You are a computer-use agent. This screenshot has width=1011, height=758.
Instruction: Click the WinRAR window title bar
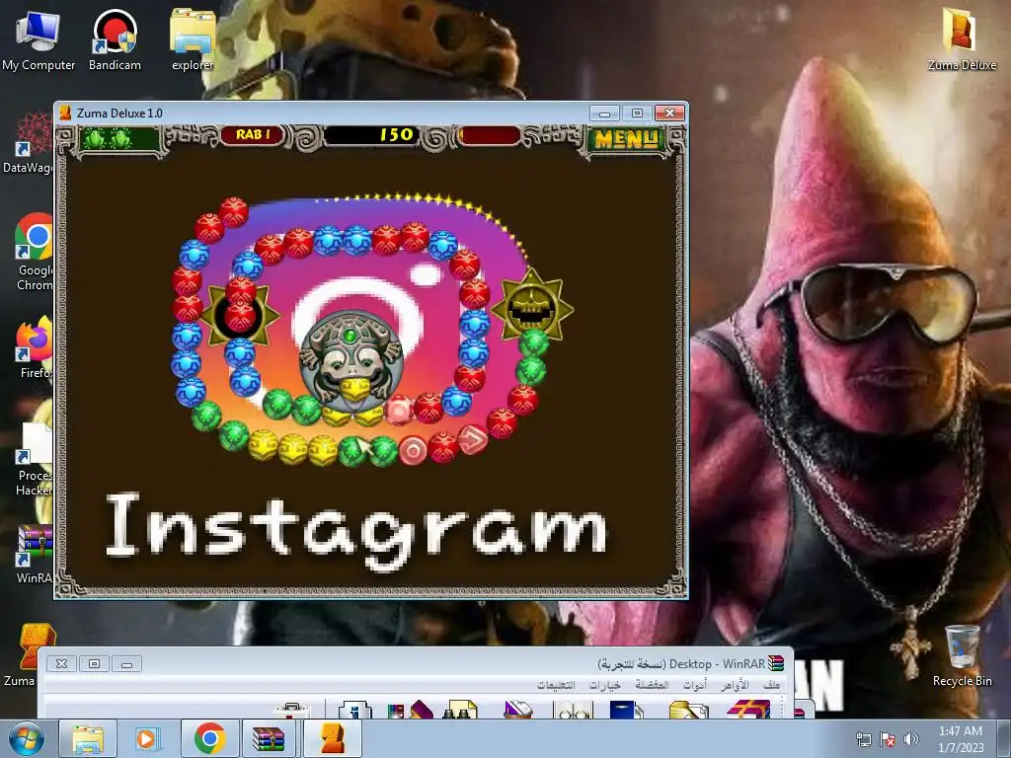(416, 663)
